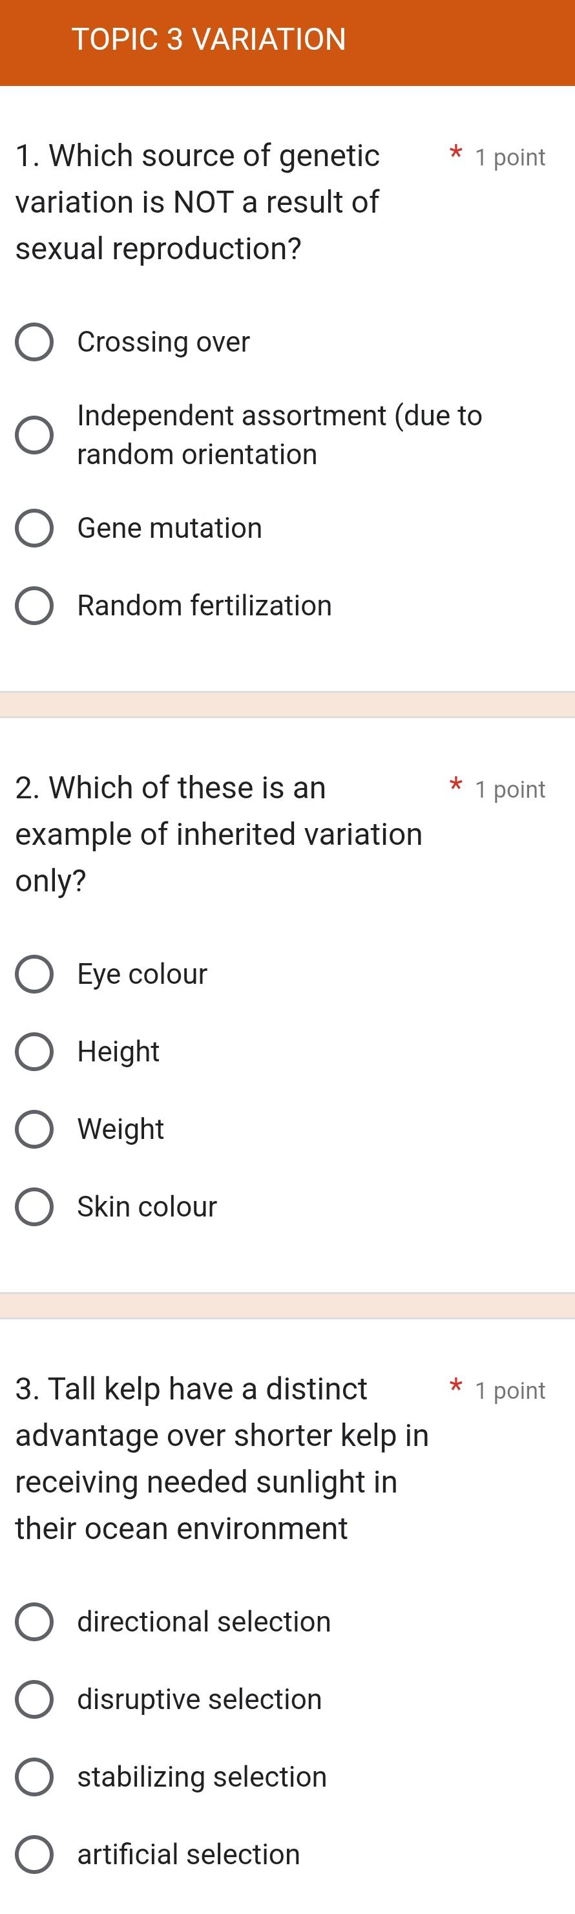Image resolution: width=575 pixels, height=1914 pixels.
Task: Select Skin colour option
Action: coord(34,1207)
